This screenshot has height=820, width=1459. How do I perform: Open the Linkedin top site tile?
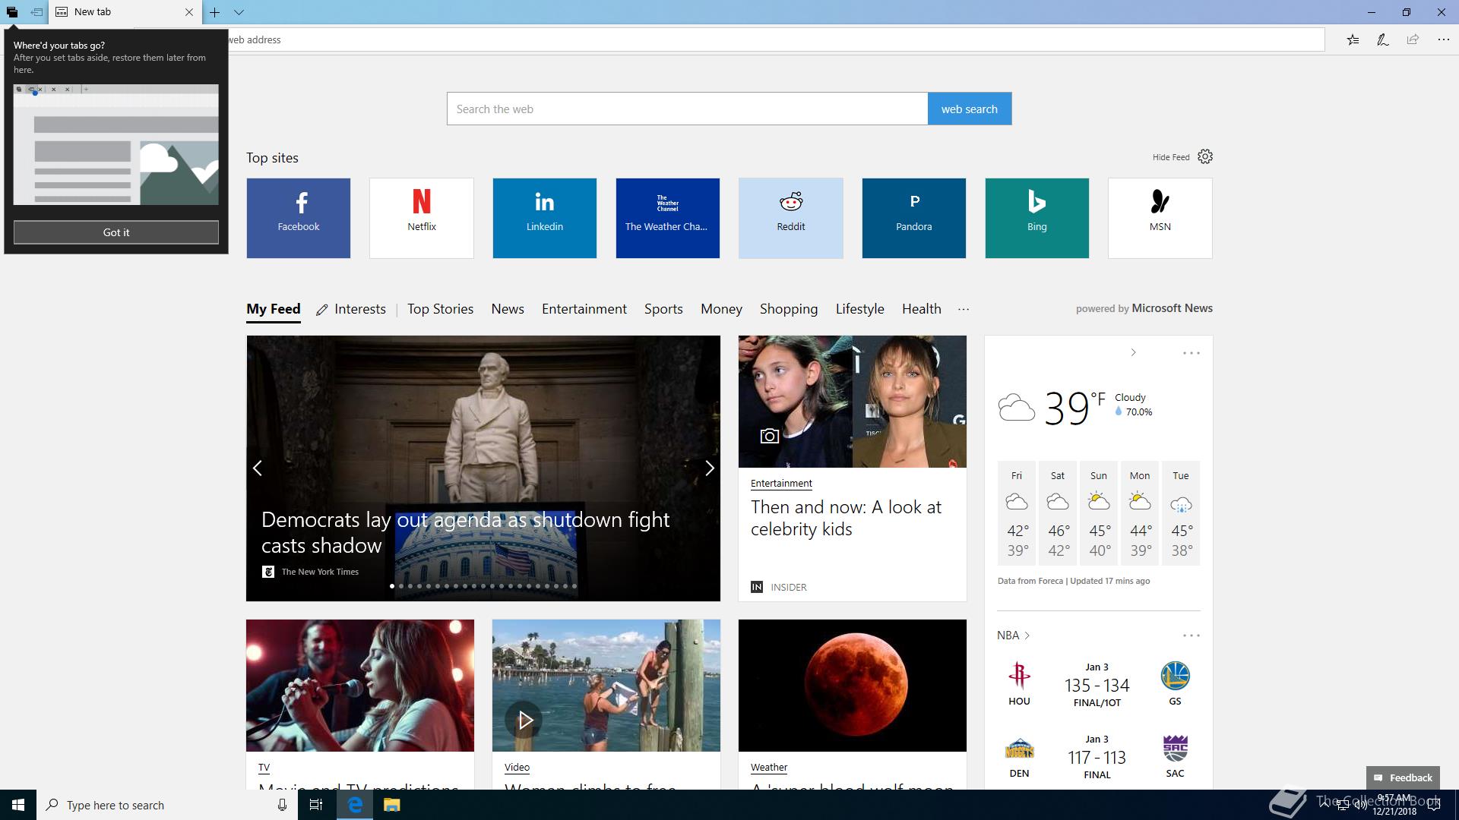pos(545,218)
